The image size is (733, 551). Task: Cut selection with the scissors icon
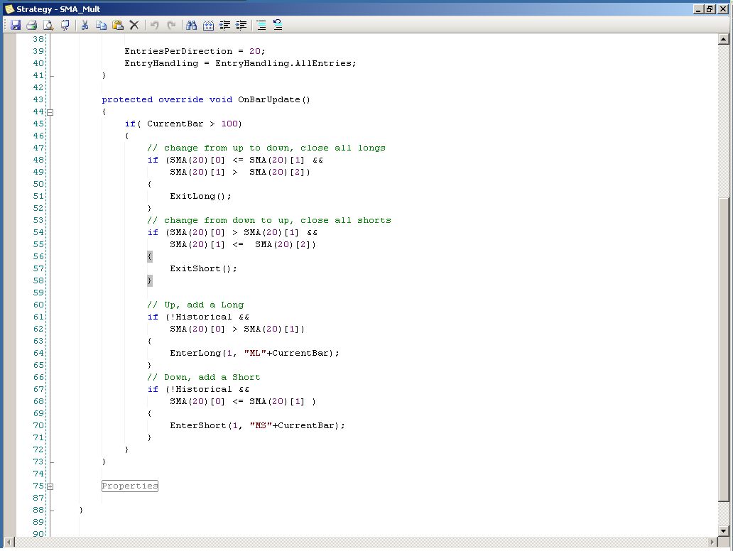click(x=85, y=26)
